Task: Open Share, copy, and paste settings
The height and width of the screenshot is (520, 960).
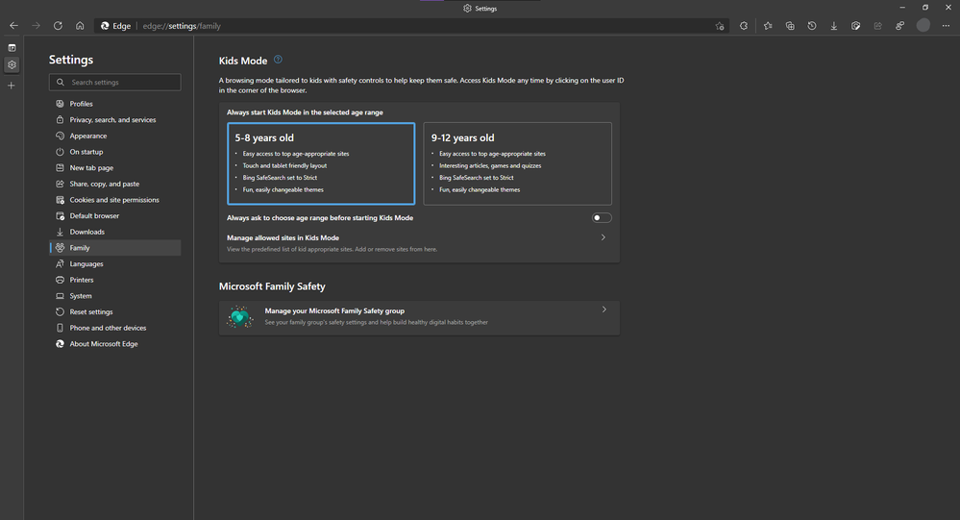Action: click(115, 184)
